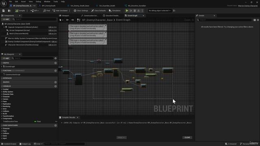Open play mode options three-dot menu
Viewport: 260px width, 146px height.
click(142, 11)
